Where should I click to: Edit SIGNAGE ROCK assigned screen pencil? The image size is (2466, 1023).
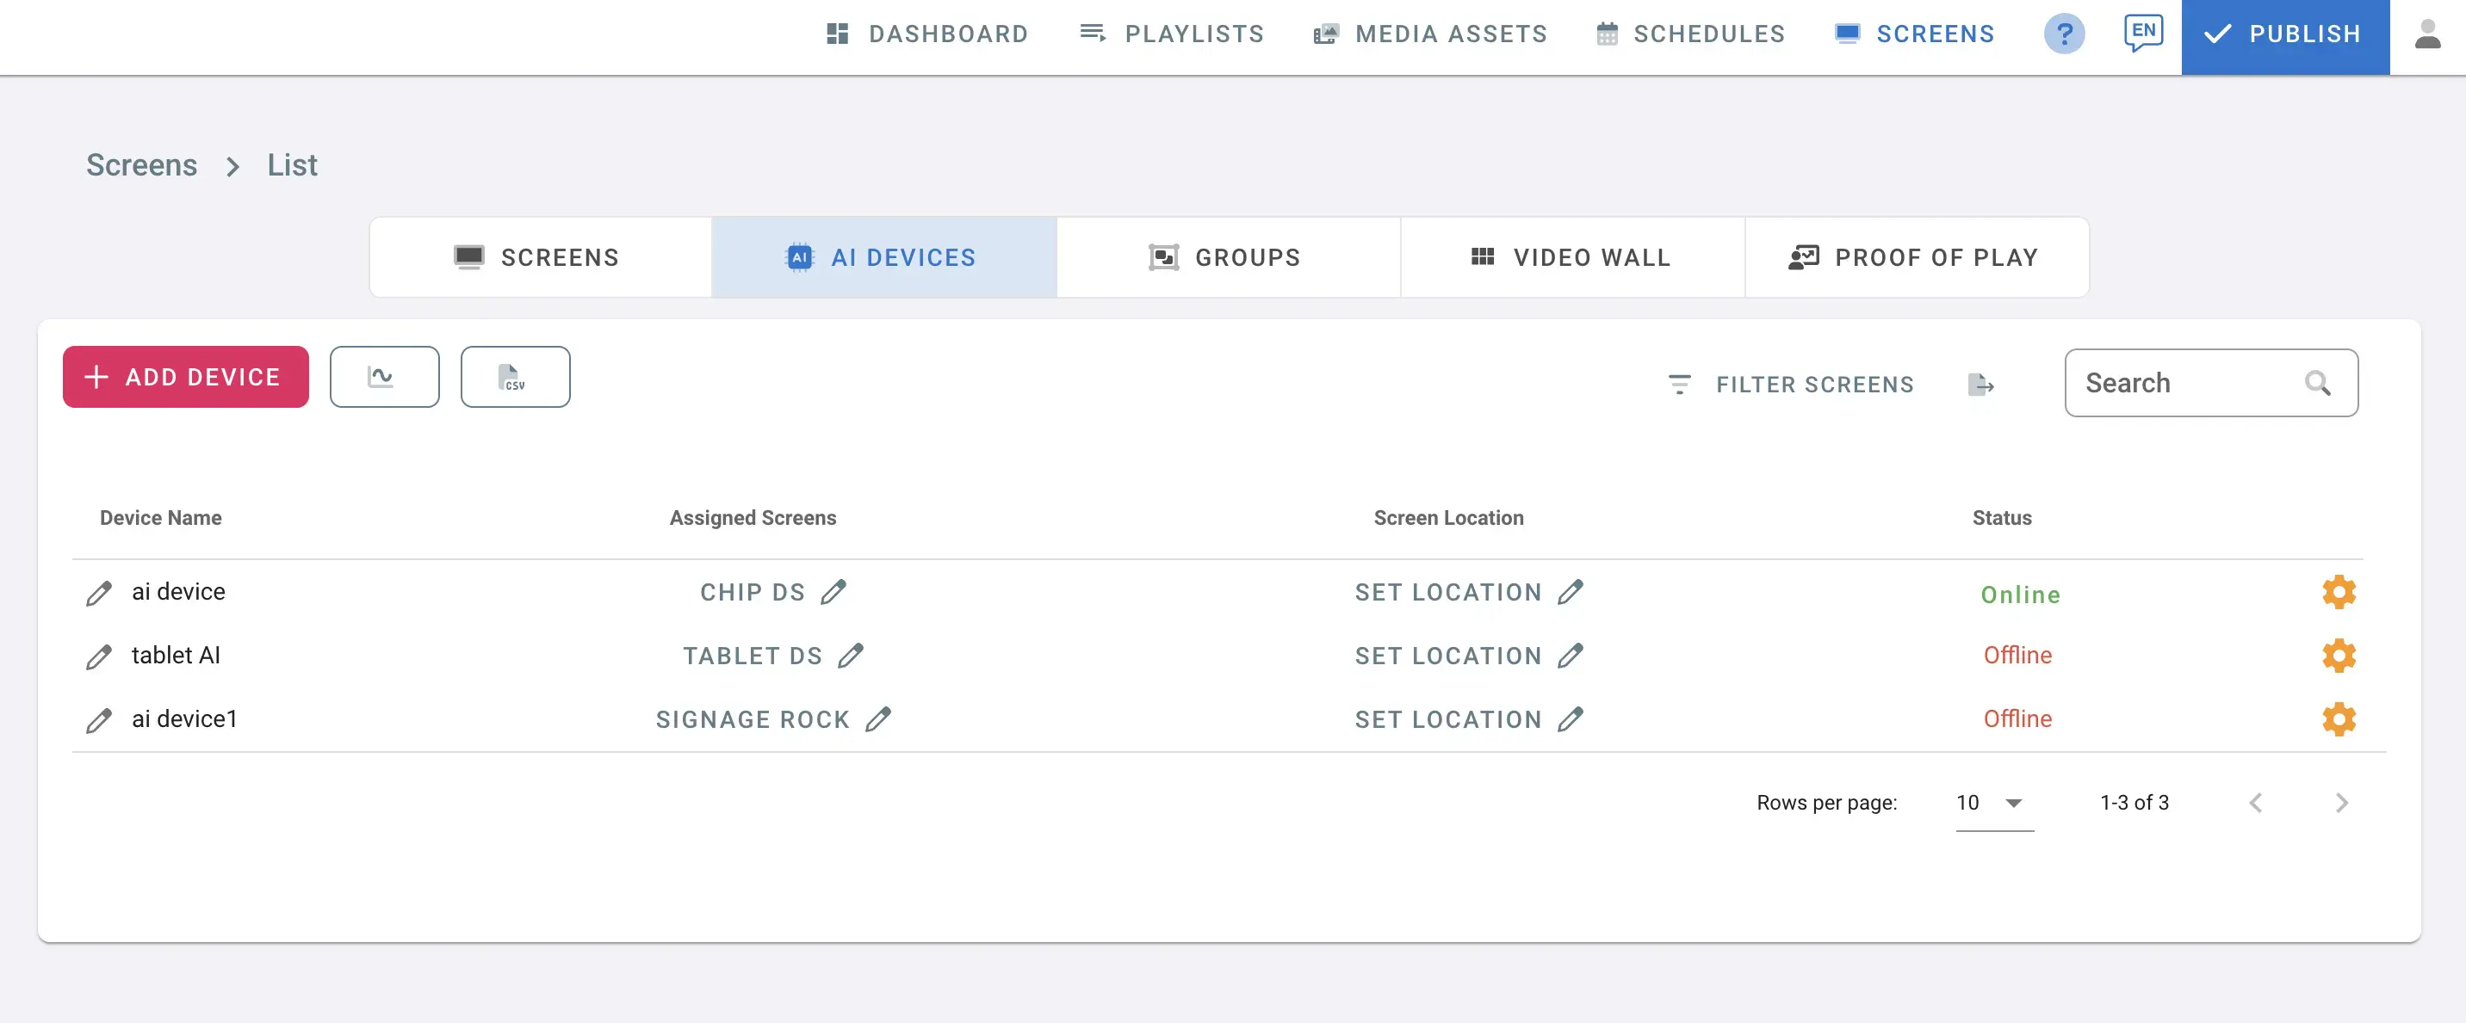(x=878, y=719)
